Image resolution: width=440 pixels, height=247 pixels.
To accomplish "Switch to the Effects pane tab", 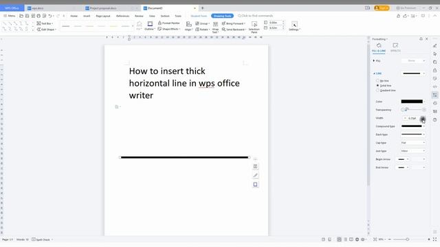I will 395,47.
